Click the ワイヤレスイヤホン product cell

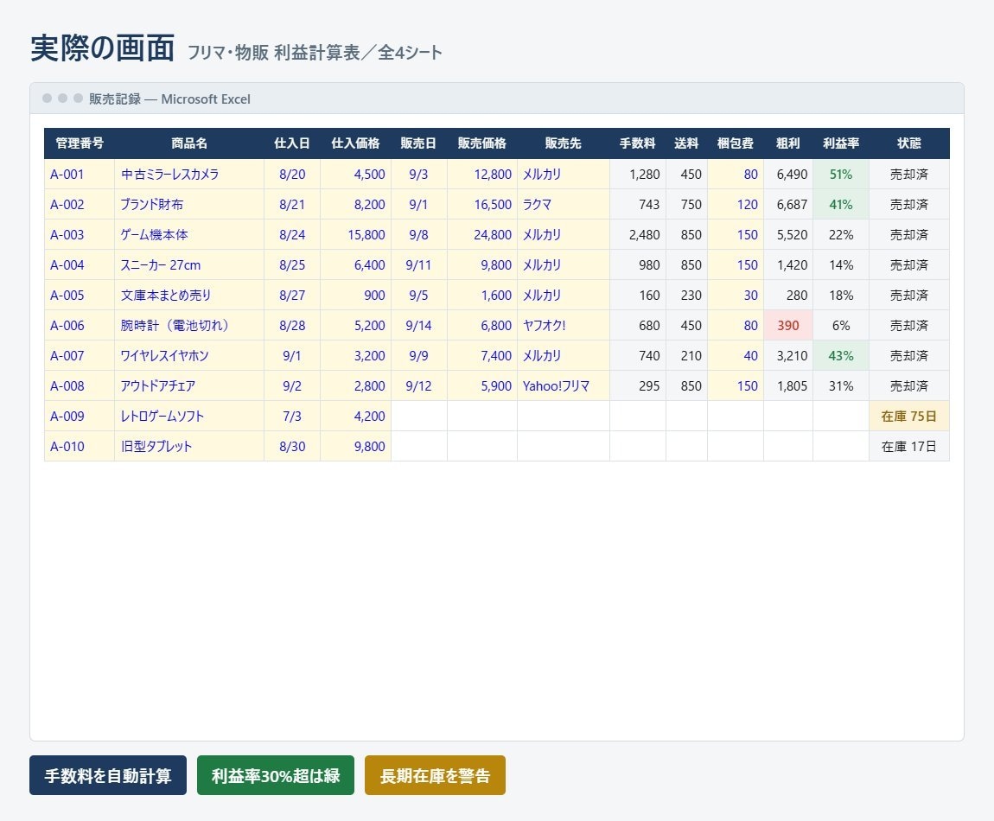click(x=189, y=356)
